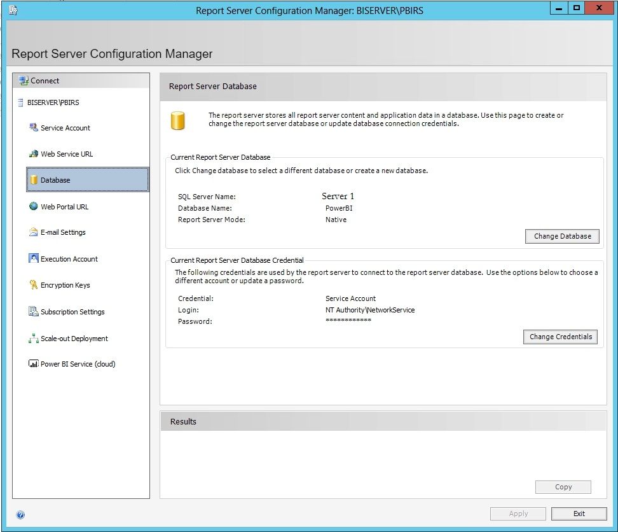
Task: Click the 'Database Name:' label
Action: click(205, 208)
